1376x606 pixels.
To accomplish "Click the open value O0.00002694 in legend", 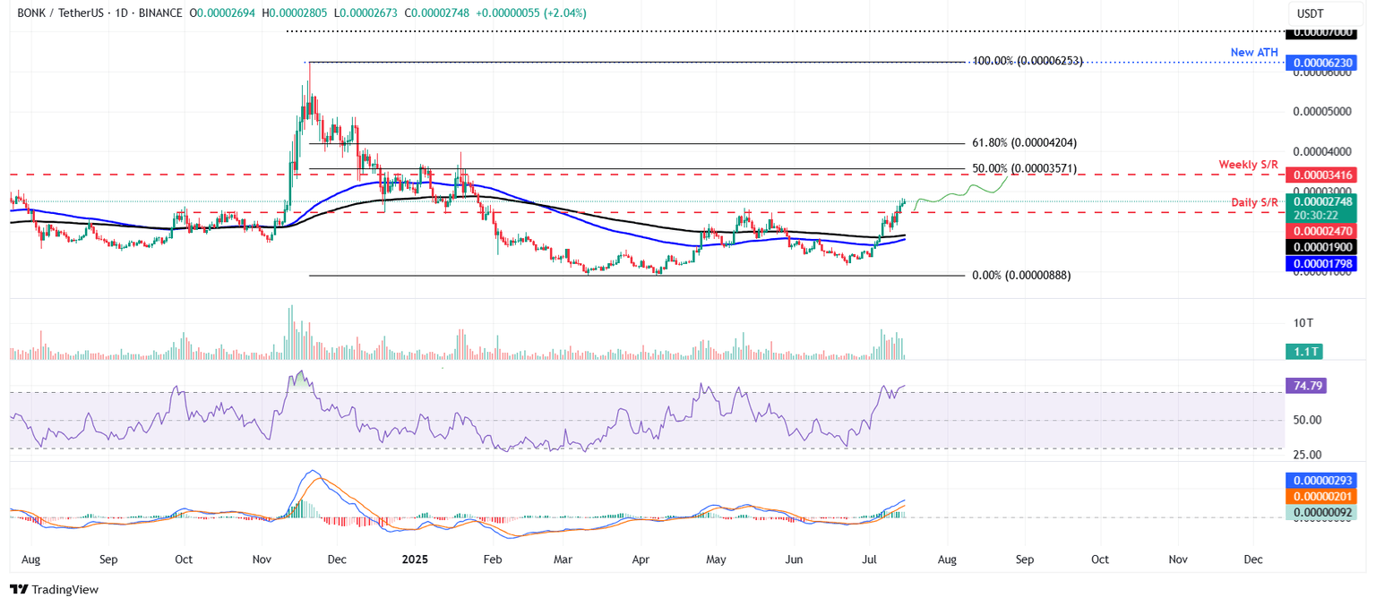I will click(x=220, y=13).
